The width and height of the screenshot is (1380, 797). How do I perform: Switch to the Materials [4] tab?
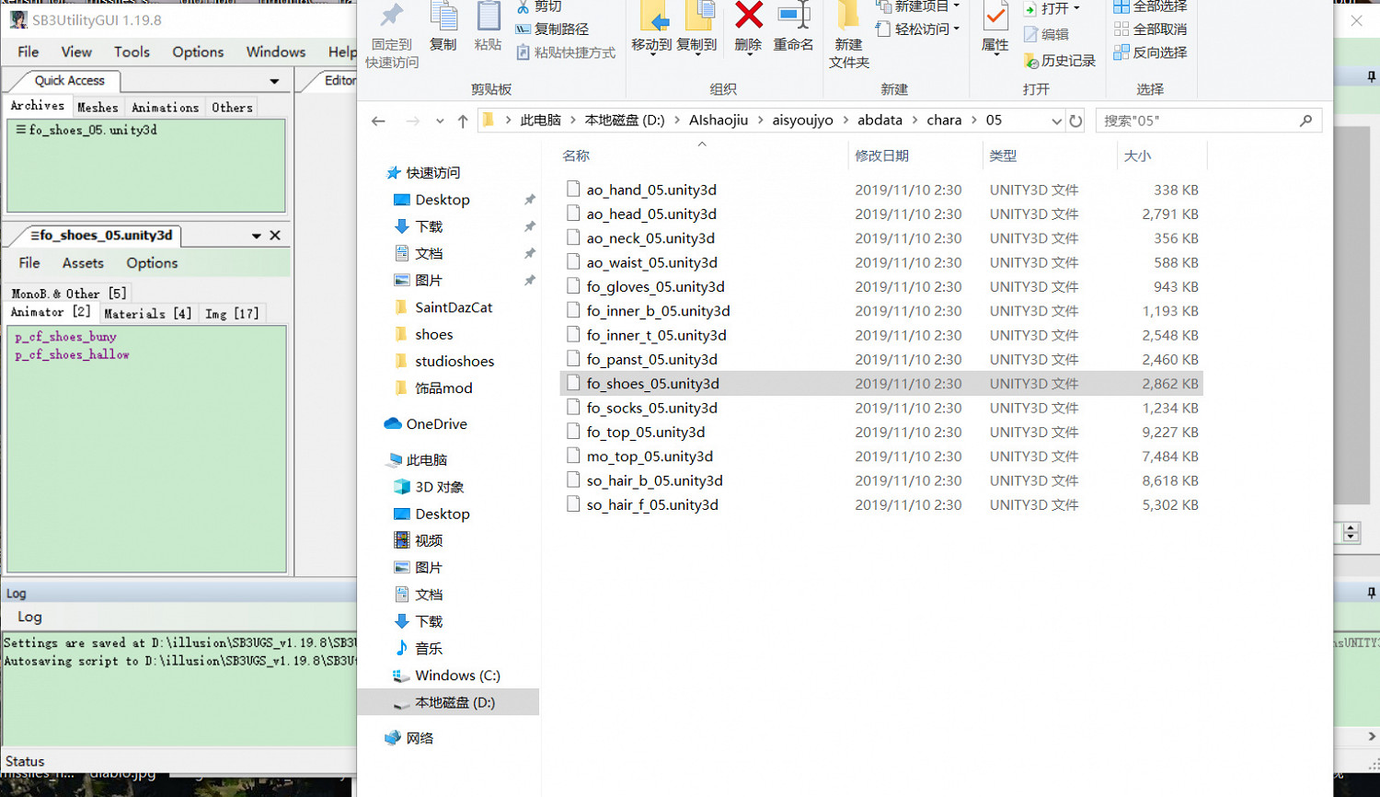(147, 314)
